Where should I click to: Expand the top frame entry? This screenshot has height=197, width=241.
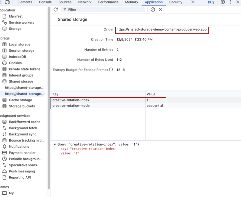coord(11,193)
